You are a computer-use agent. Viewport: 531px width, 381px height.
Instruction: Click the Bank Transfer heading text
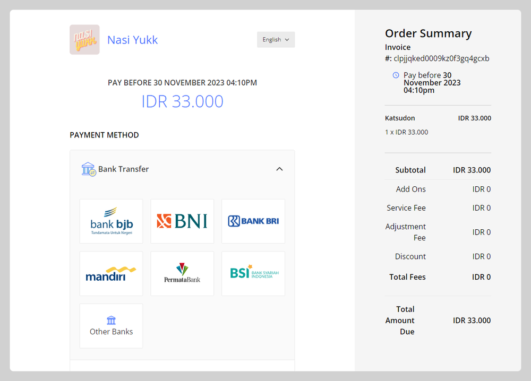(x=123, y=169)
